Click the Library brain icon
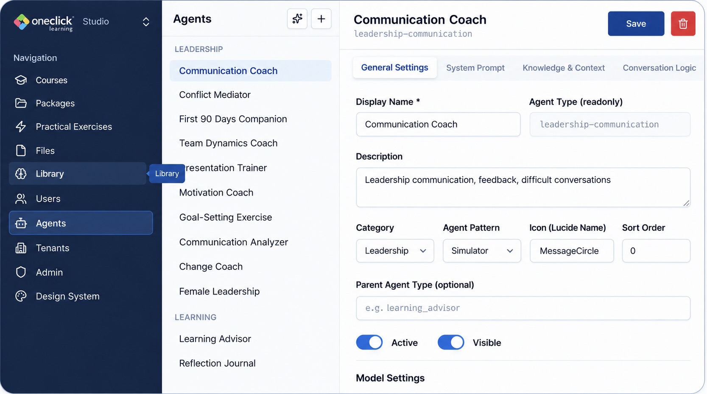Viewport: 707px width, 394px height. pos(21,174)
